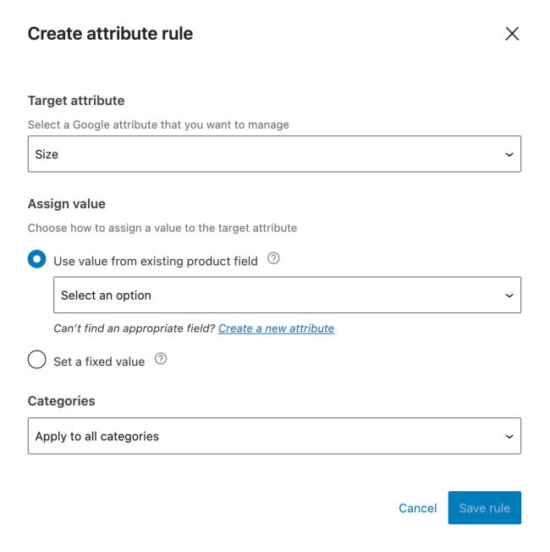Select the "Use value from existing product field" radio button
550x552 pixels.
point(37,260)
